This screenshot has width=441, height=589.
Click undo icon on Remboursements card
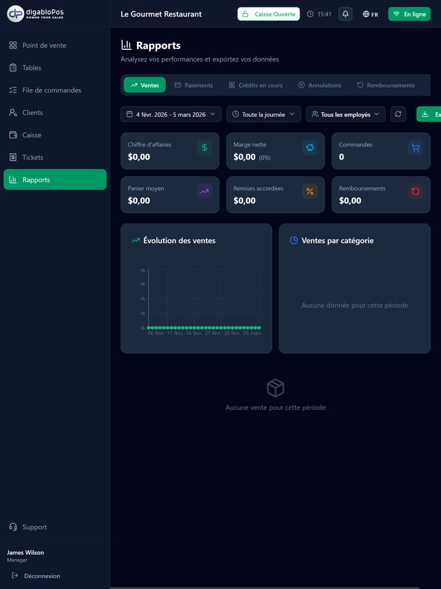pos(415,191)
